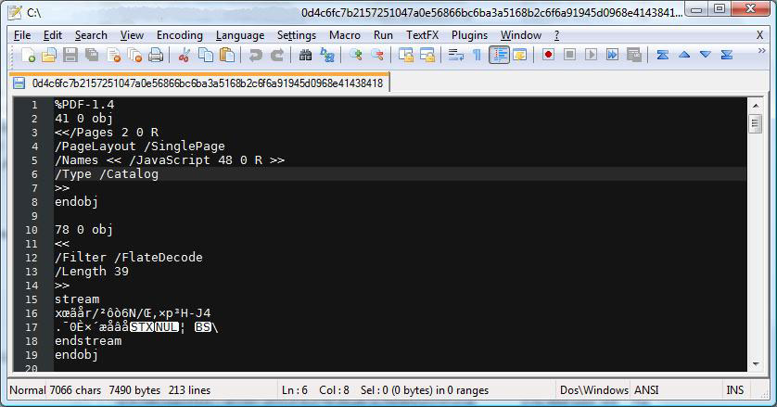Click the Zoom In magnifier icon
This screenshot has width=777, height=407.
[355, 56]
